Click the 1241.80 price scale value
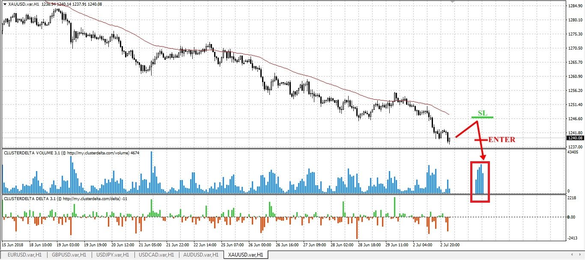Viewport: 585px width, 260px height. coord(574,133)
